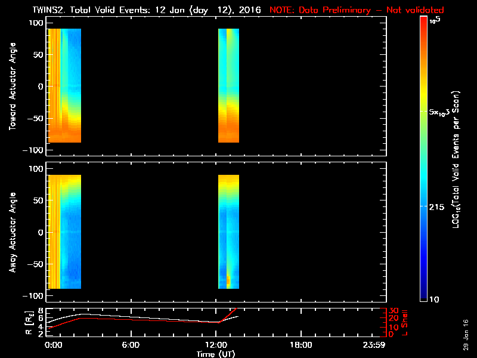477x358 pixels.
Task: Click the "0:00" time axis label
Action: [x=54, y=345]
